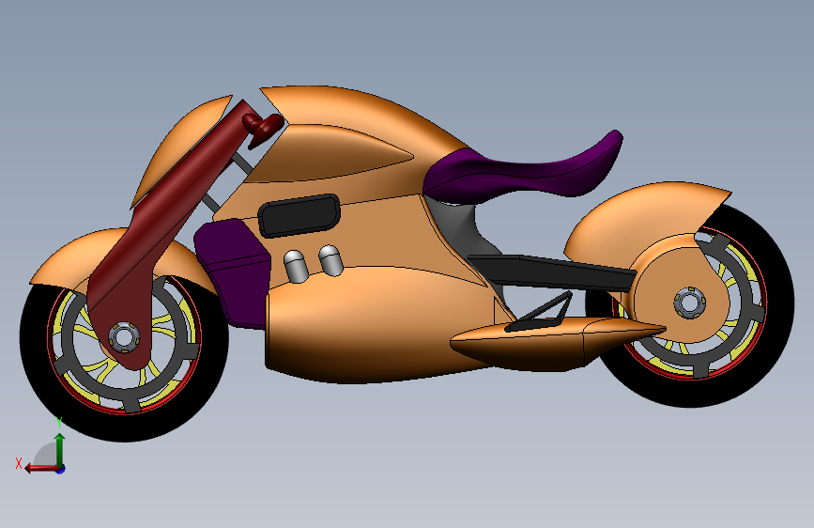Select the black rounded panel on the tank
The height and width of the screenshot is (528, 814).
coord(299,215)
